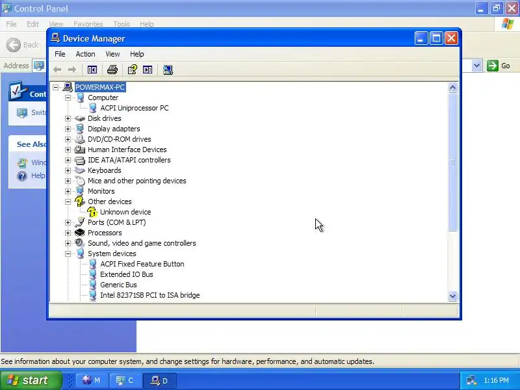The image size is (520, 390).
Task: Click the IDE ATA/ATAPI controllers icon
Action: coord(80,160)
